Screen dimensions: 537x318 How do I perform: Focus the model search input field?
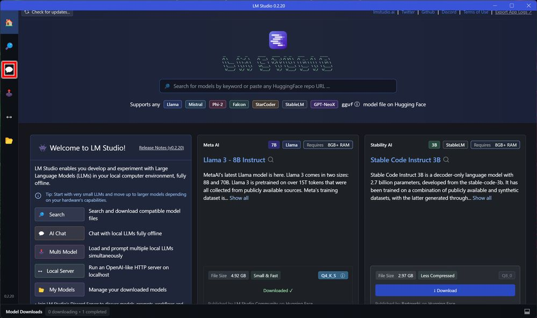[278, 86]
